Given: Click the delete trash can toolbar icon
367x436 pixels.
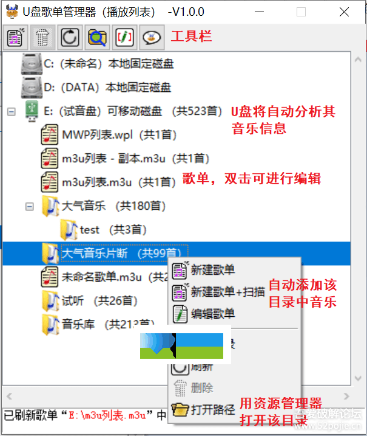Looking at the screenshot, I should pos(42,37).
